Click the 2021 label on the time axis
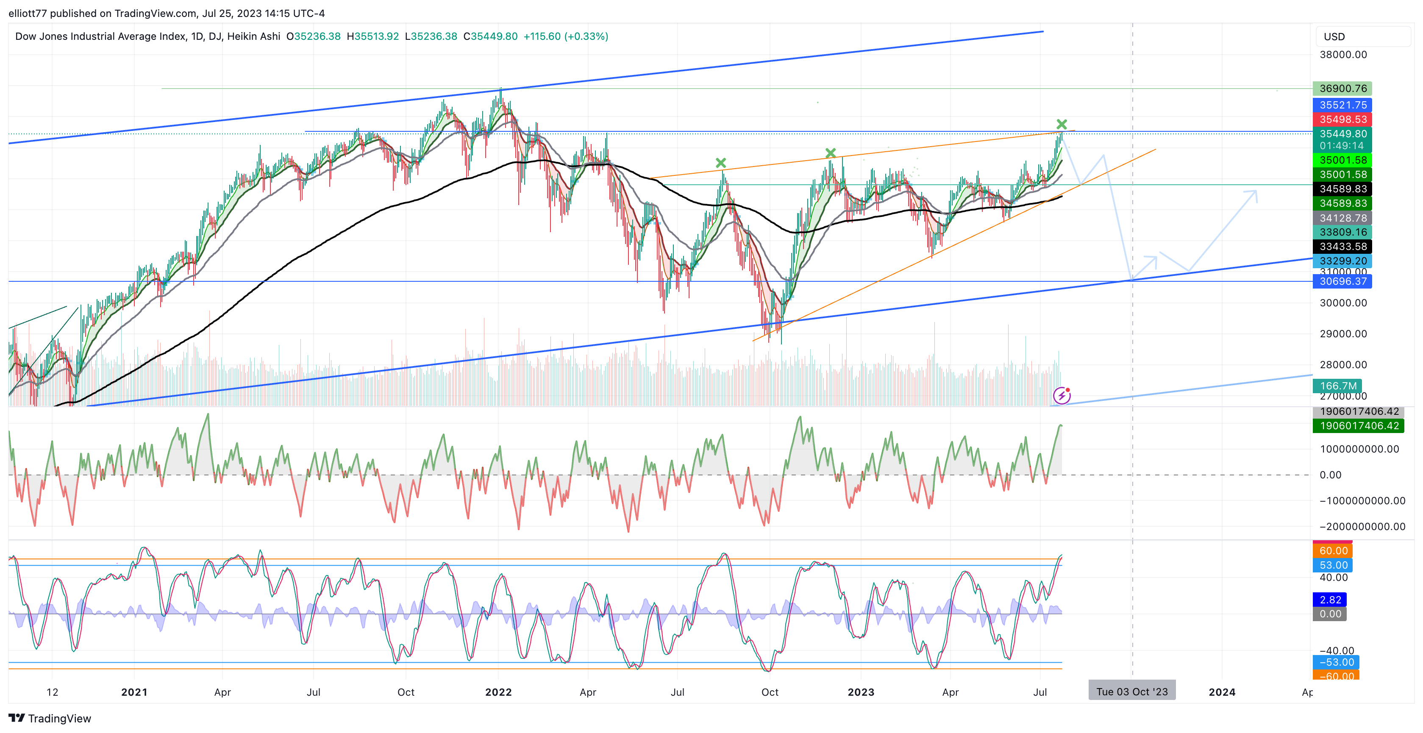This screenshot has height=733, width=1423. (134, 692)
